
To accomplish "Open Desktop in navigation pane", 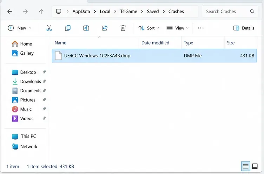I will (x=24, y=72).
